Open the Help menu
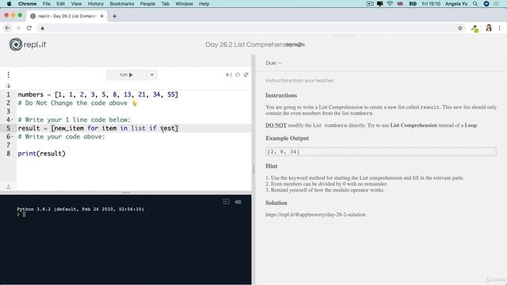The image size is (507, 285). coord(204,4)
